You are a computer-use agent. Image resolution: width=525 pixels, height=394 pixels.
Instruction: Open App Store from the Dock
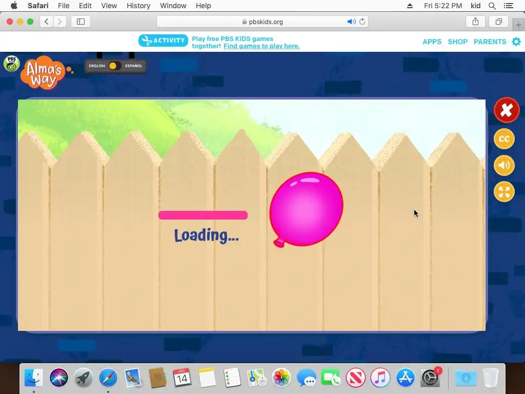pos(405,378)
